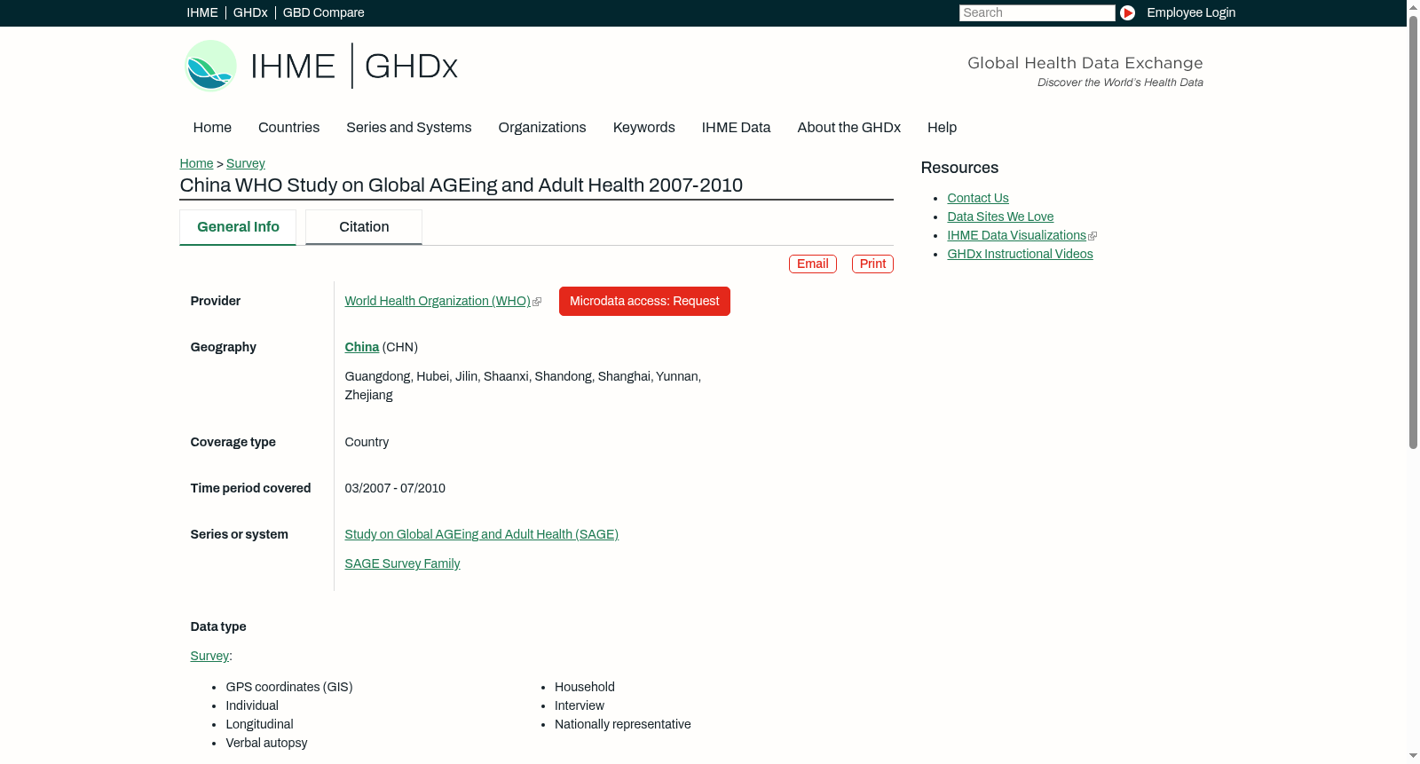Open About the GHDx menu item
This screenshot has width=1420, height=764.
coord(849,128)
